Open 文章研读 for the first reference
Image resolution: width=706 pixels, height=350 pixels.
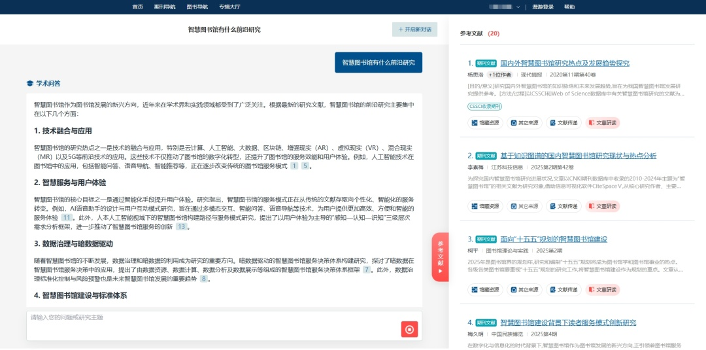pos(602,122)
